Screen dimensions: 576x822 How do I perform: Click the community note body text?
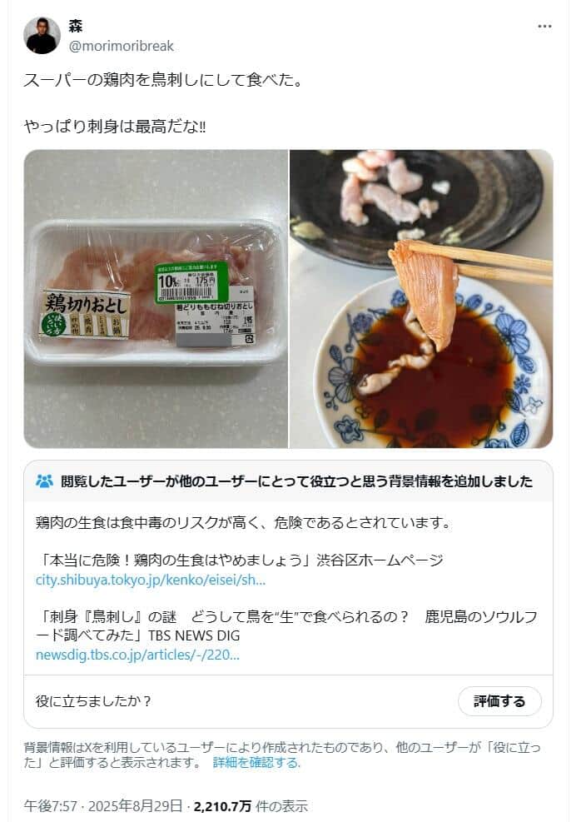pyautogui.click(x=244, y=523)
